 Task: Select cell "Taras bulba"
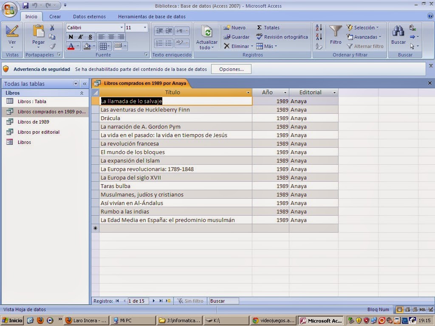pyautogui.click(x=175, y=186)
